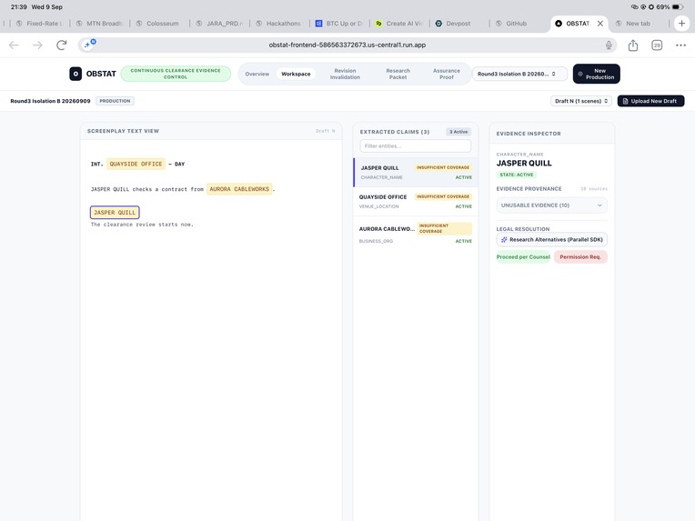Click the Permission Req. button
The height and width of the screenshot is (521, 695).
(580, 257)
